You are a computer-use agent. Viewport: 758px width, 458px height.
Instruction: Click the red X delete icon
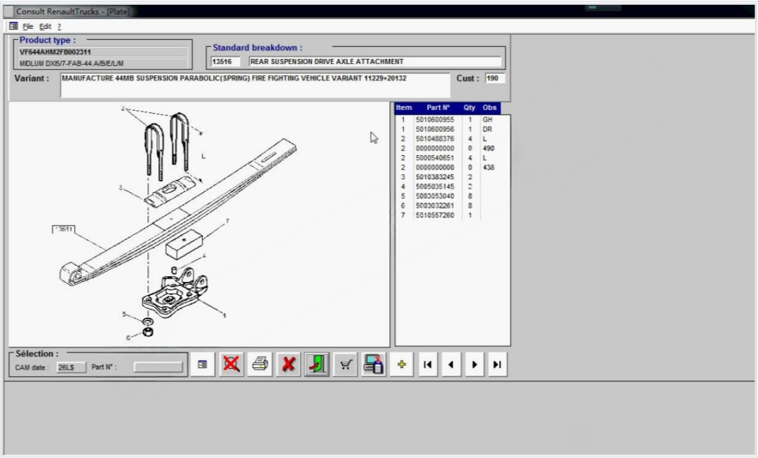click(x=289, y=365)
